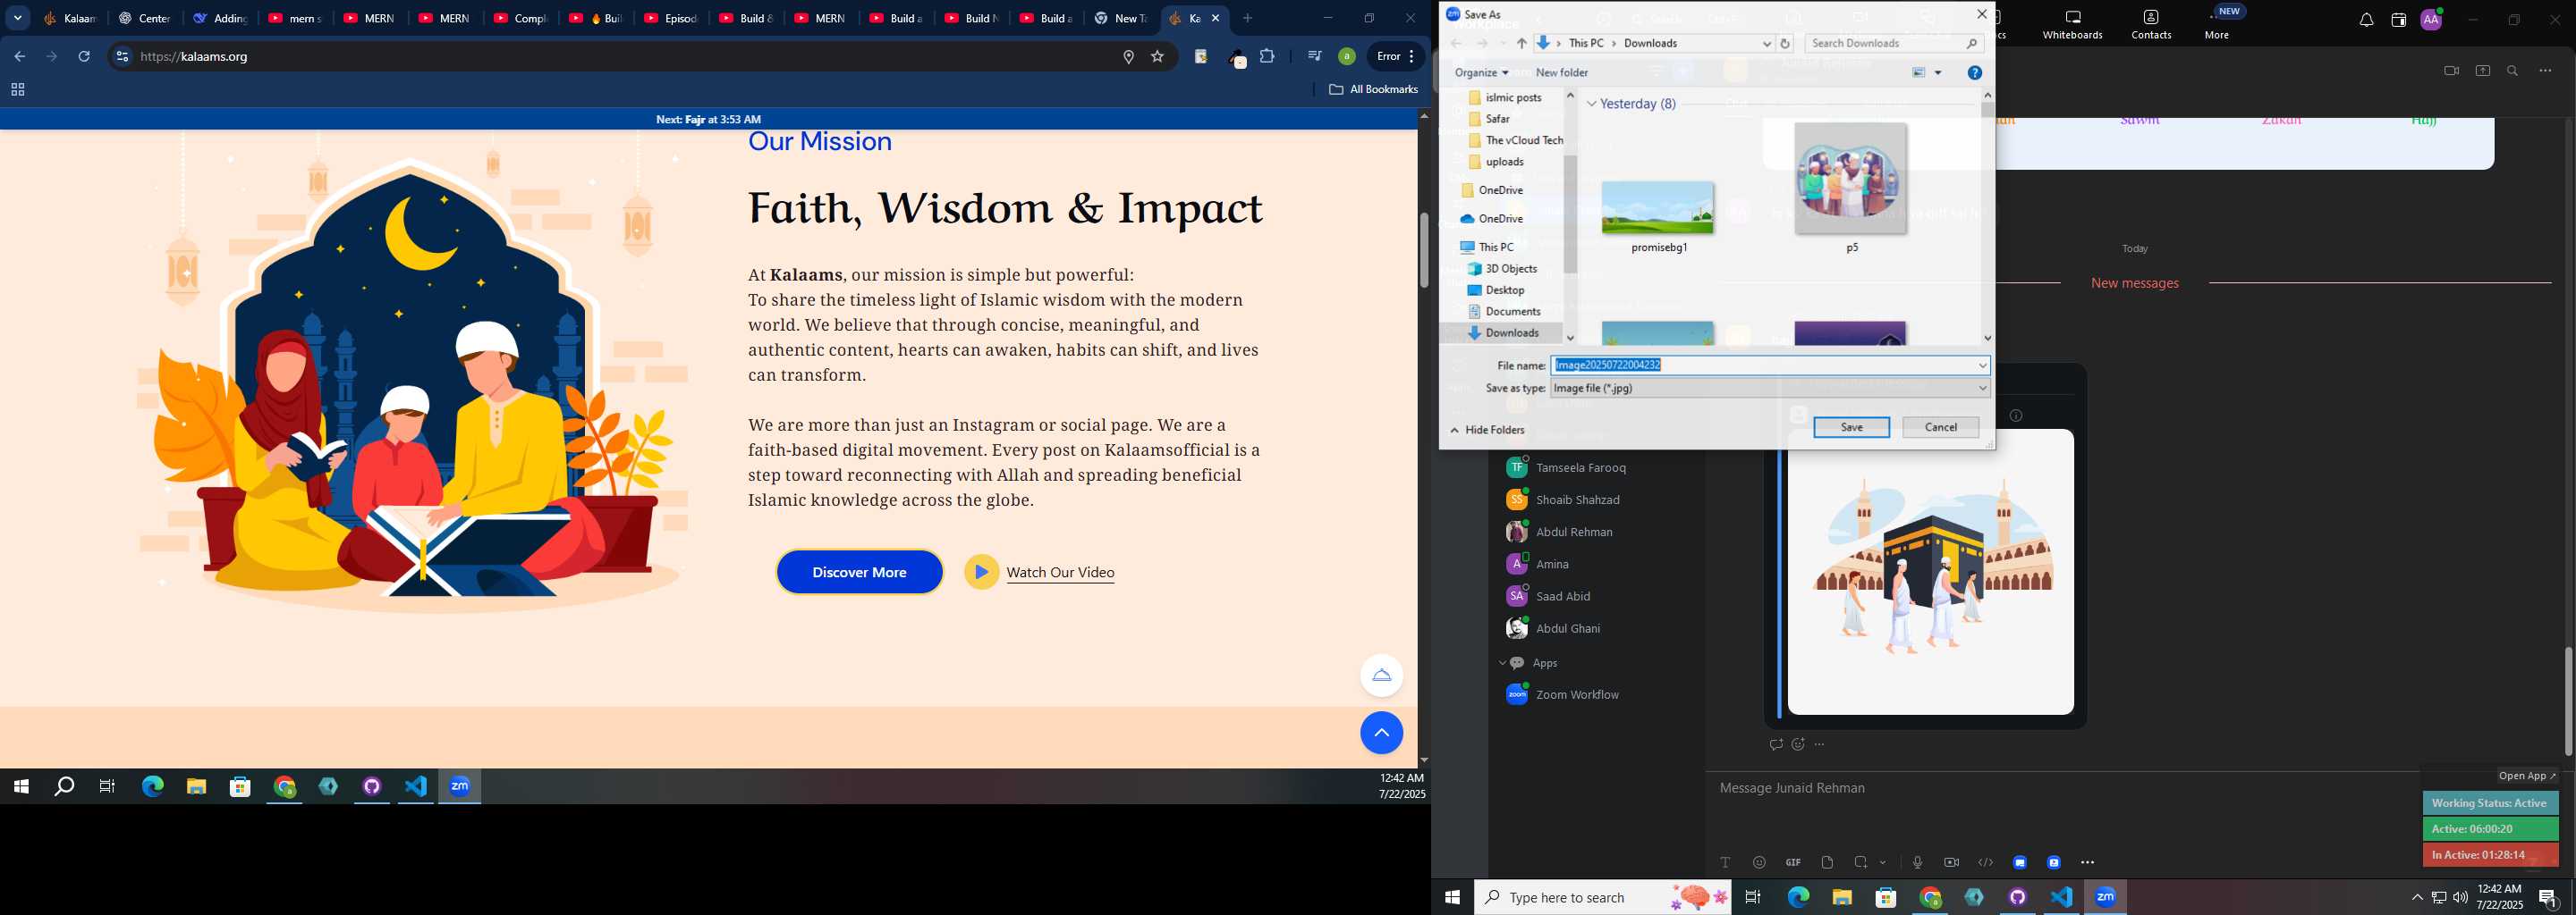Attach a file in the Zoom composer
This screenshot has width=2576, height=915.
point(1827,862)
